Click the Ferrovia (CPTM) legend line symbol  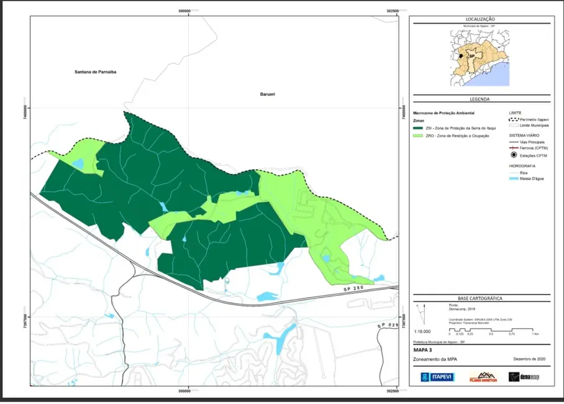click(514, 147)
